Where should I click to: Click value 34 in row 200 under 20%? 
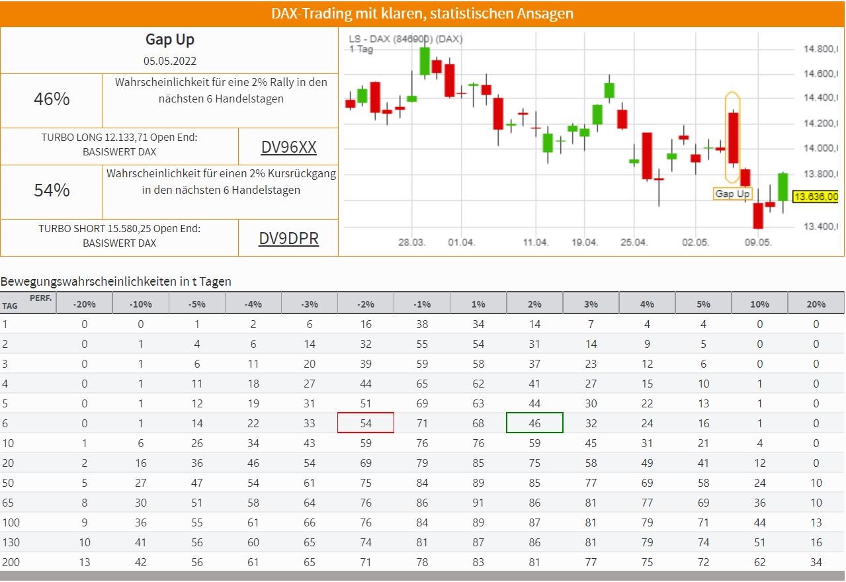click(816, 562)
